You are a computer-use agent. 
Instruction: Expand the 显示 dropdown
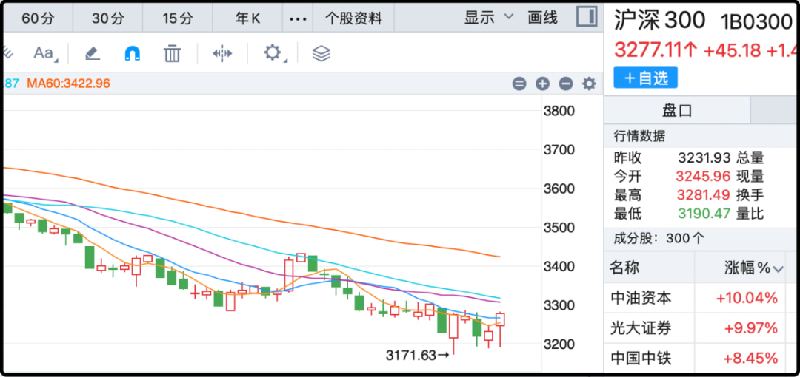[x=488, y=18]
